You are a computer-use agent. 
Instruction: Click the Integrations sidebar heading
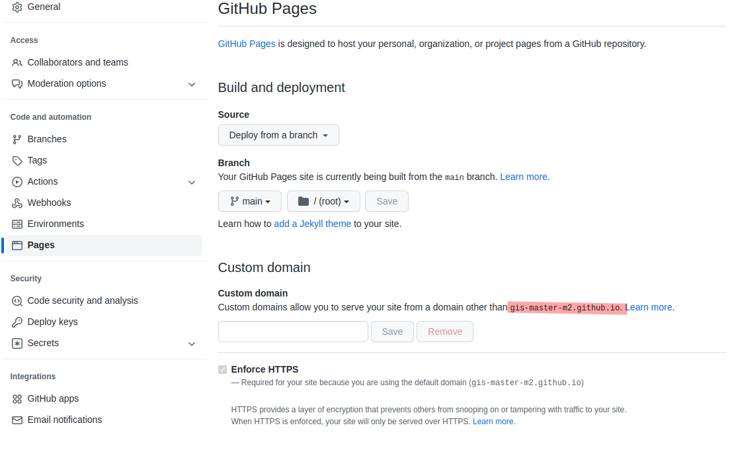tap(33, 377)
